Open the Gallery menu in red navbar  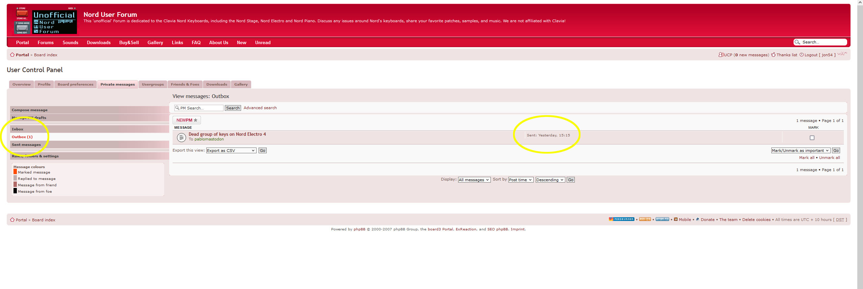coord(155,42)
